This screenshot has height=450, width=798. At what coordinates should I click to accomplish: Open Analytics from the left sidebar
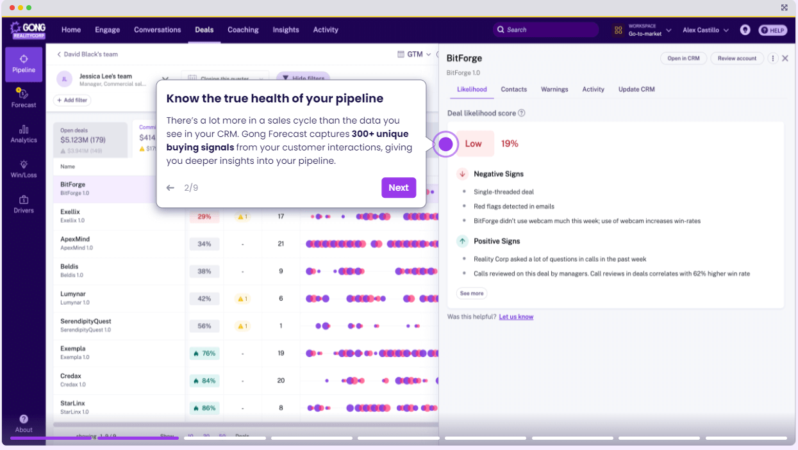tap(23, 134)
